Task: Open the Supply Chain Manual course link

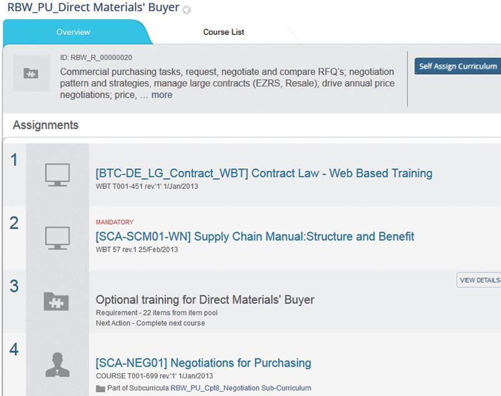Action: point(255,236)
